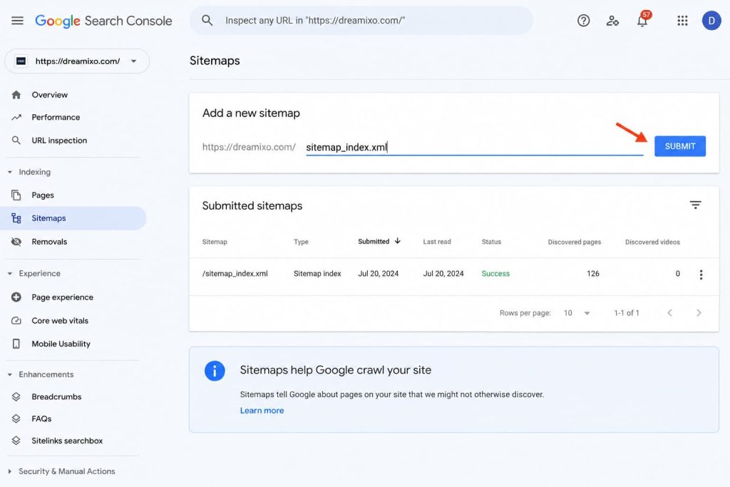The width and height of the screenshot is (730, 487).
Task: Click the sitemap URL input field
Action: tap(474, 147)
